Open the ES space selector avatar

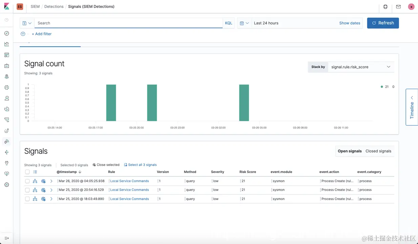pos(20,6)
